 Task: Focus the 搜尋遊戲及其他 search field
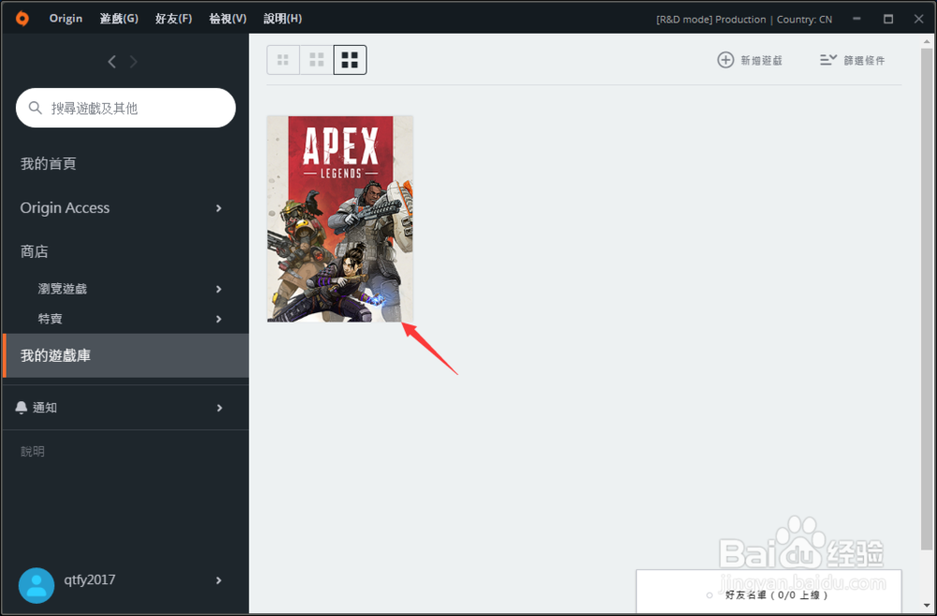pyautogui.click(x=126, y=108)
